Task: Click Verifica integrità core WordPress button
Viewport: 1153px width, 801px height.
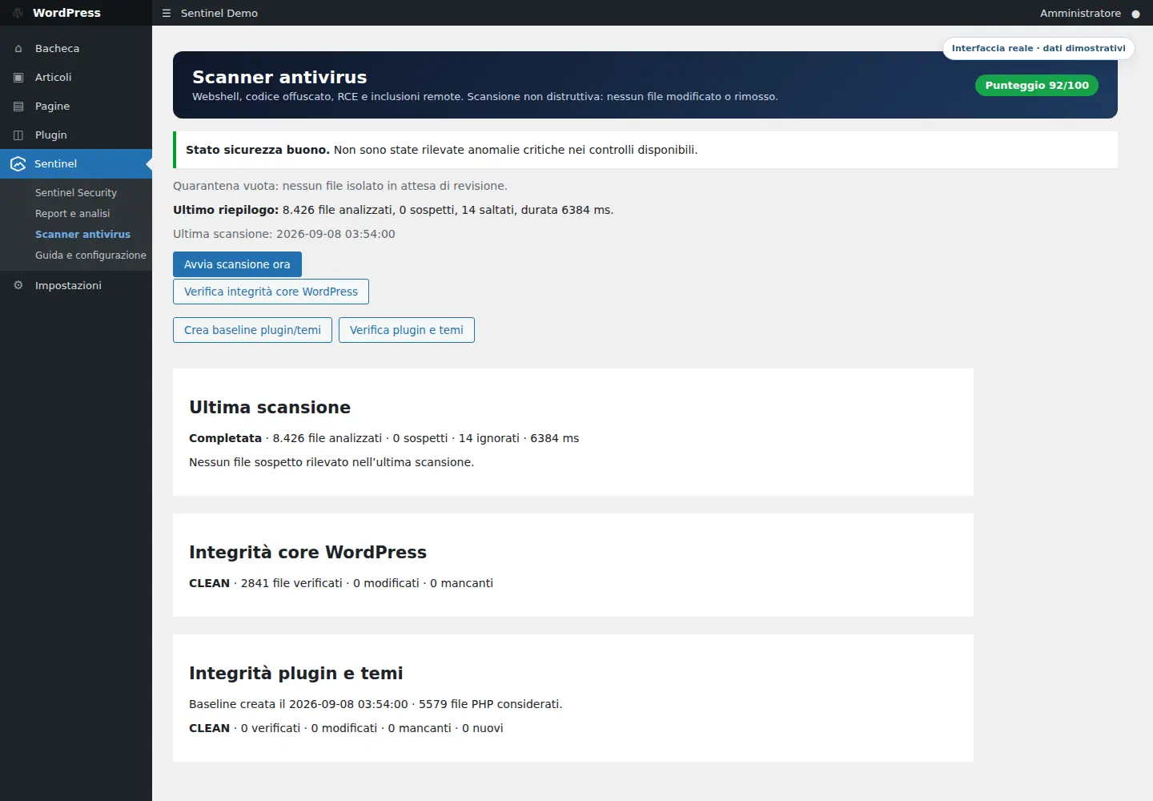Action: click(x=271, y=292)
